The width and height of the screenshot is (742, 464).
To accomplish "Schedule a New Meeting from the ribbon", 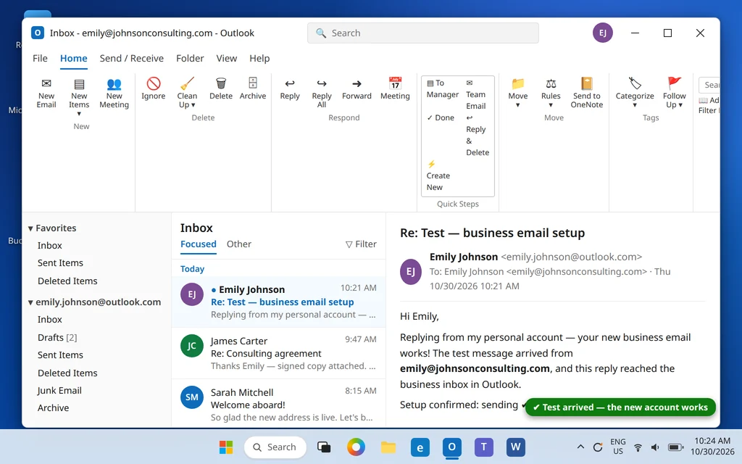I will (x=114, y=94).
